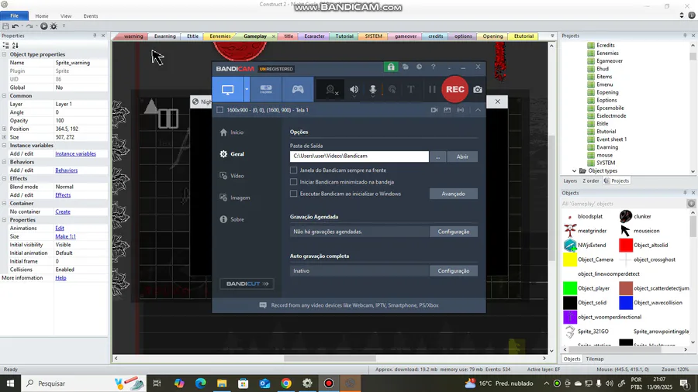Run layout with the play icon

tap(43, 26)
